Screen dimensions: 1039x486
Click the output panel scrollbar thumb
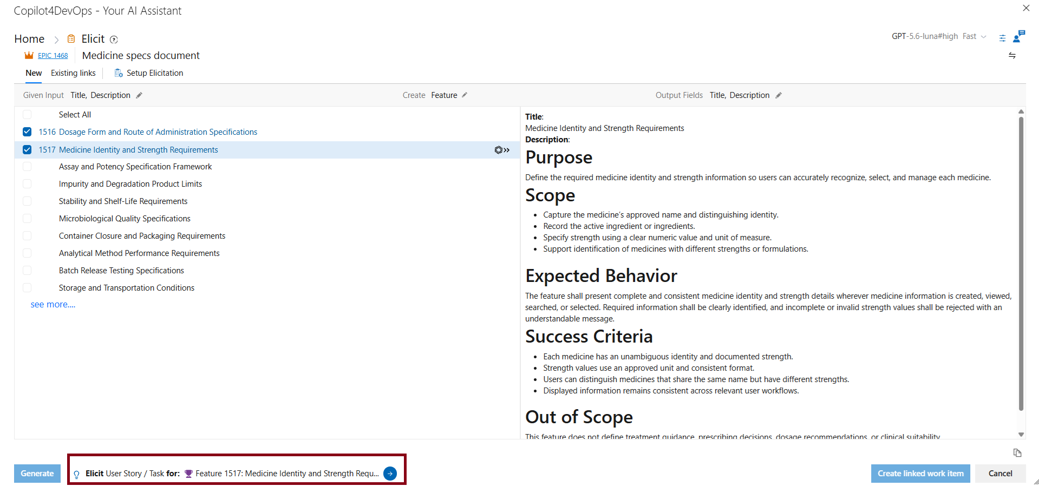pos(1021,264)
